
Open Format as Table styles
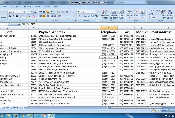click(114, 13)
